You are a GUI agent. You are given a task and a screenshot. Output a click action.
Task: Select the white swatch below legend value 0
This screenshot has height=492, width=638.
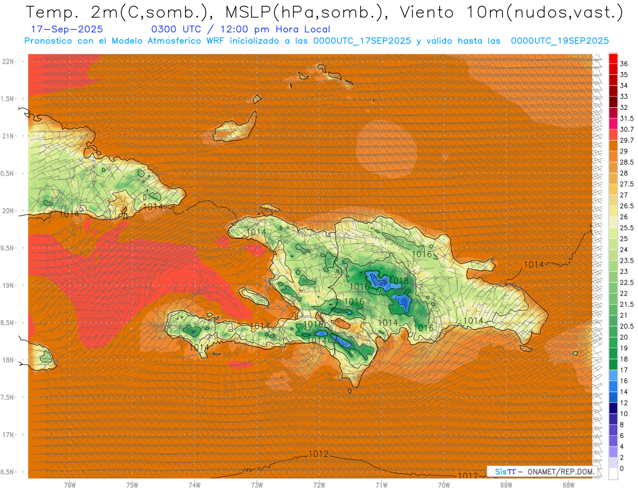click(613, 474)
